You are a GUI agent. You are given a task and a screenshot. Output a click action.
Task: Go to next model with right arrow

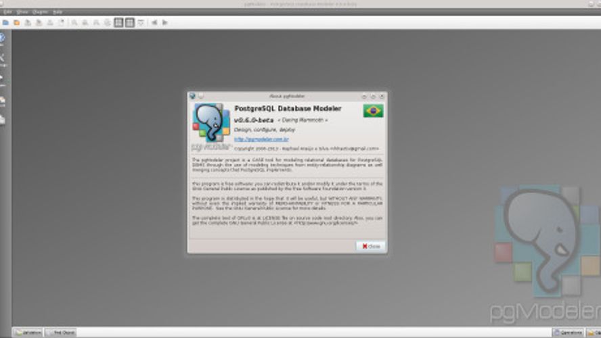165,22
